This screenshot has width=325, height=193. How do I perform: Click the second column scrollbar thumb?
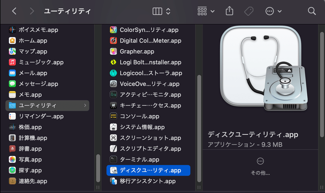point(199,128)
